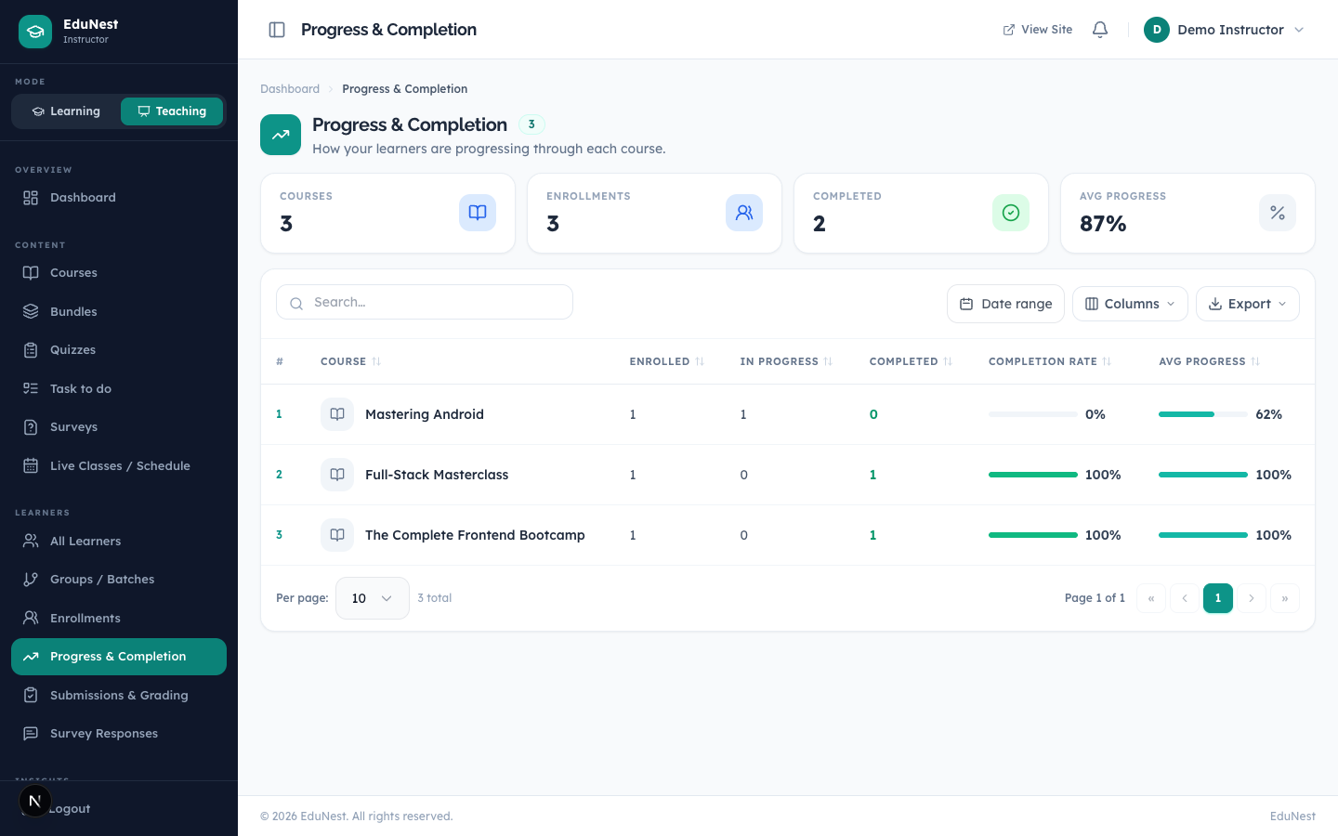Viewport: 1338px width, 836px height.
Task: Open Quizzes in the sidebar
Action: [x=119, y=350]
